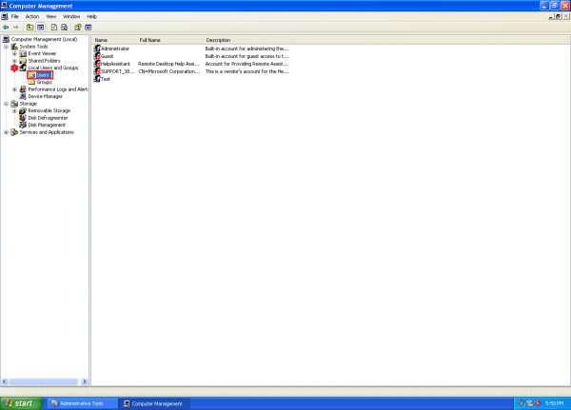
Task: Click the red shield icon in system tray
Action: (x=538, y=403)
